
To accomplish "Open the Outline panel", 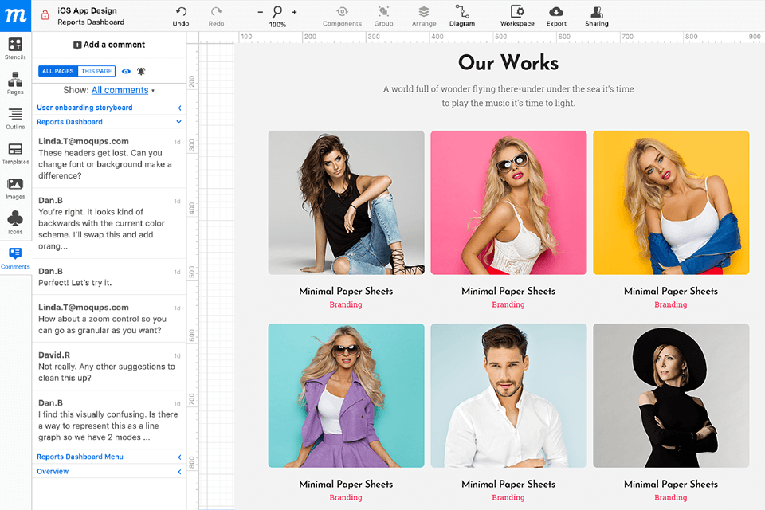I will tap(15, 119).
